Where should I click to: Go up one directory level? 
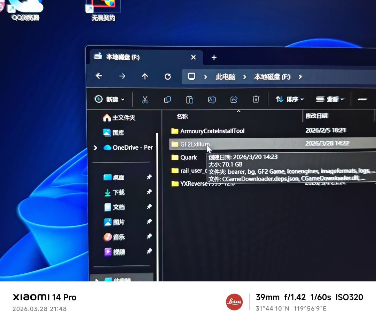(x=145, y=76)
